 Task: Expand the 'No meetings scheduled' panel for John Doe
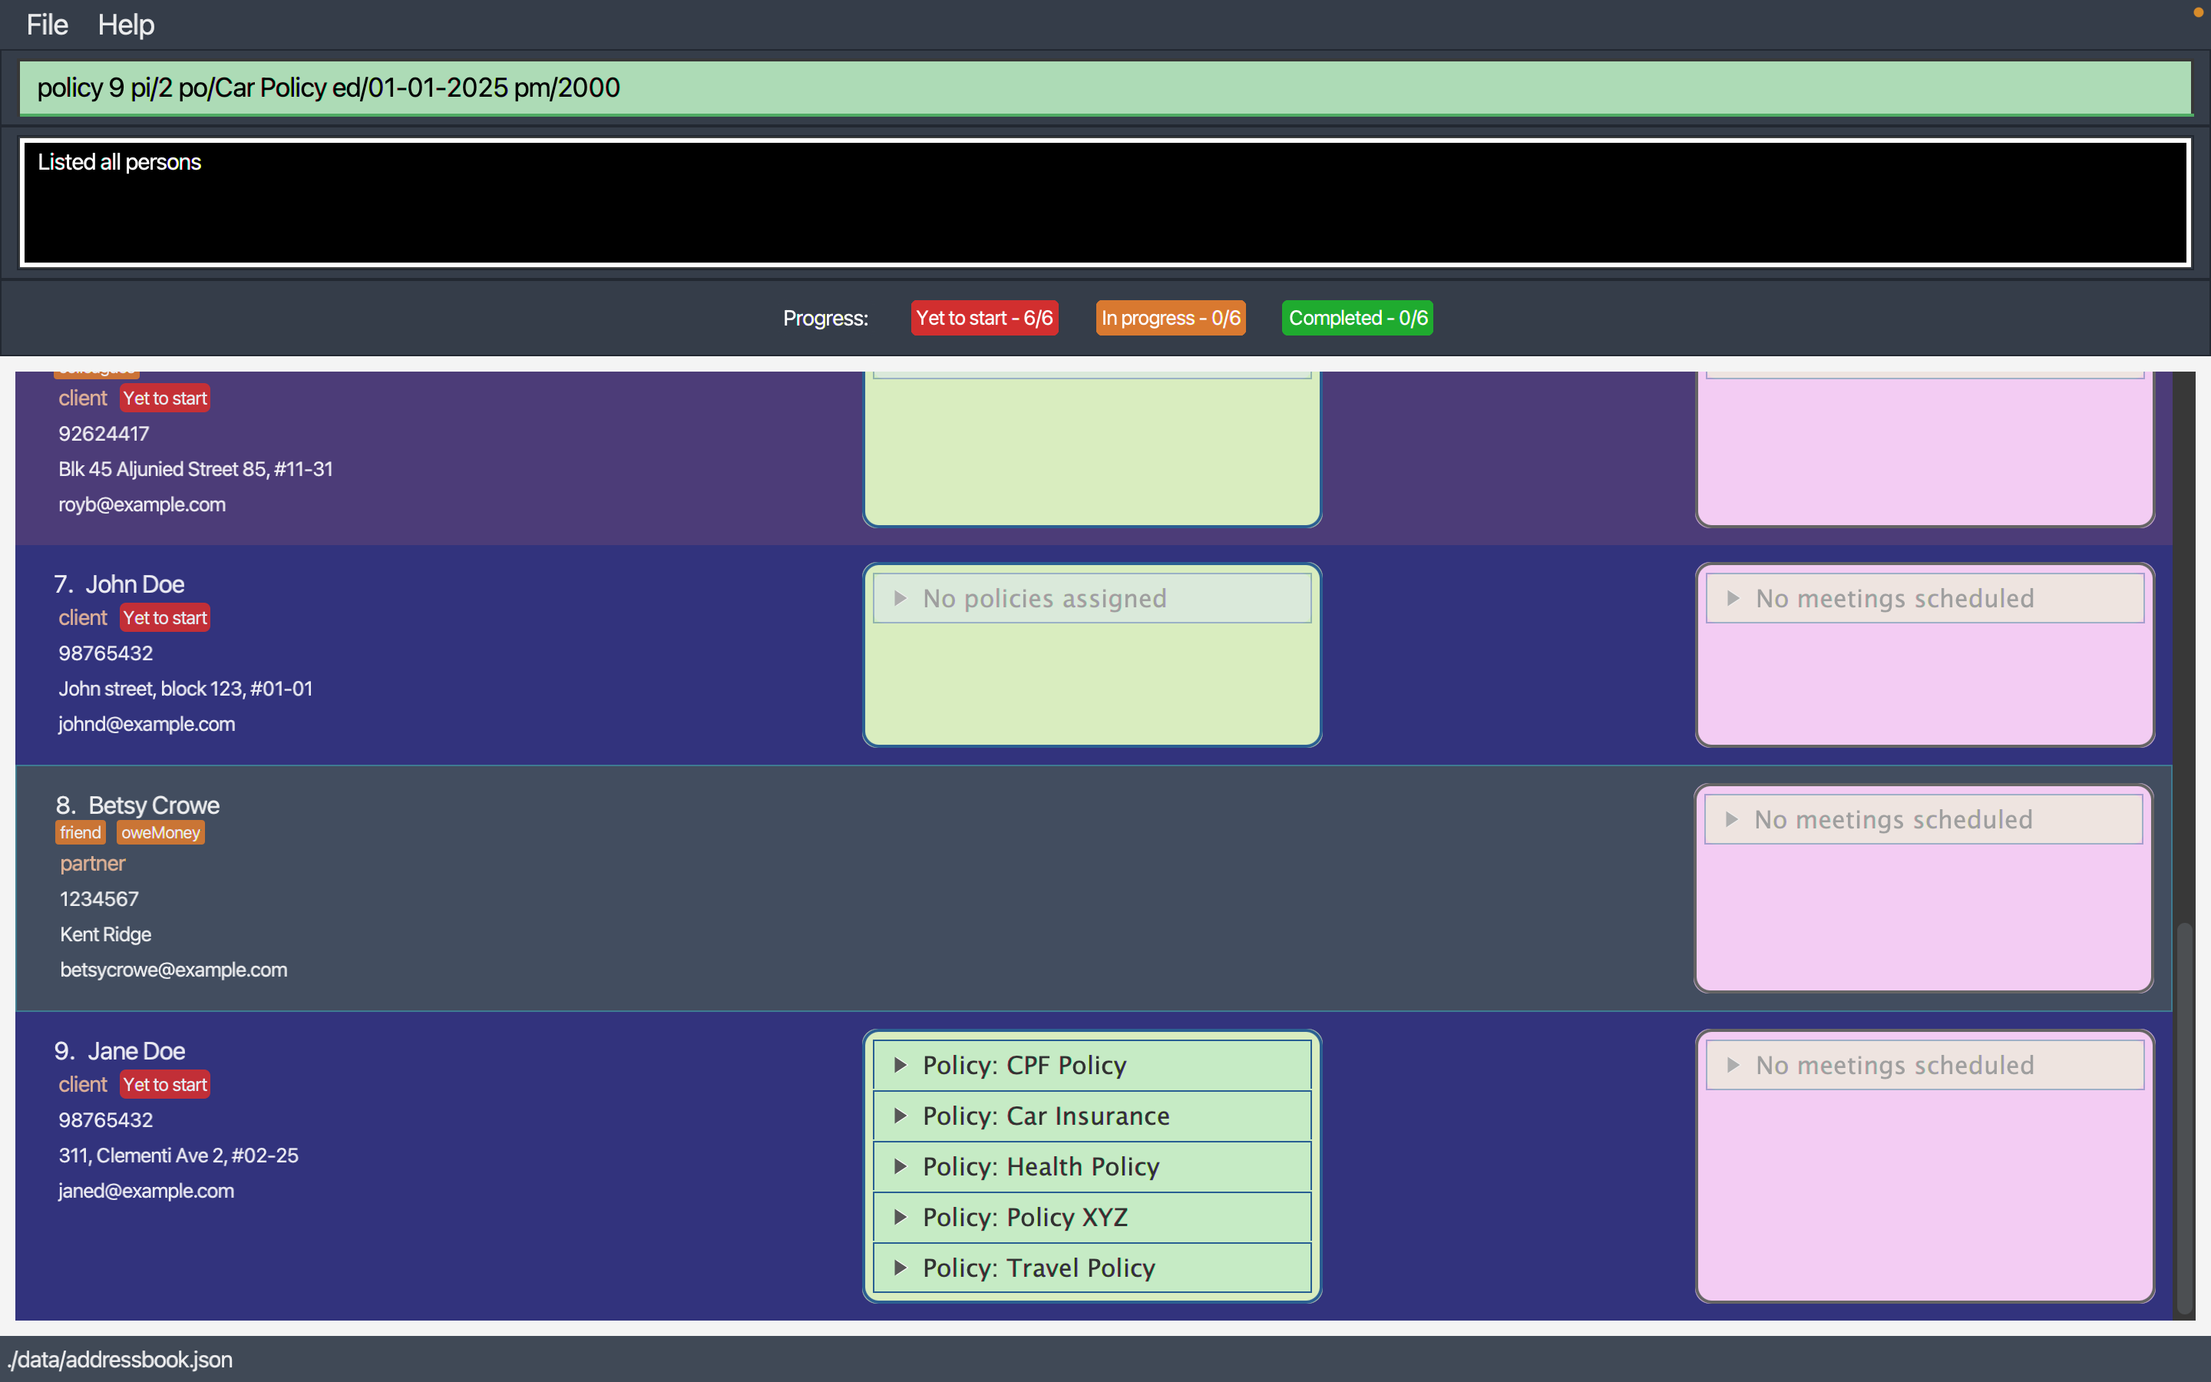pyautogui.click(x=1733, y=597)
